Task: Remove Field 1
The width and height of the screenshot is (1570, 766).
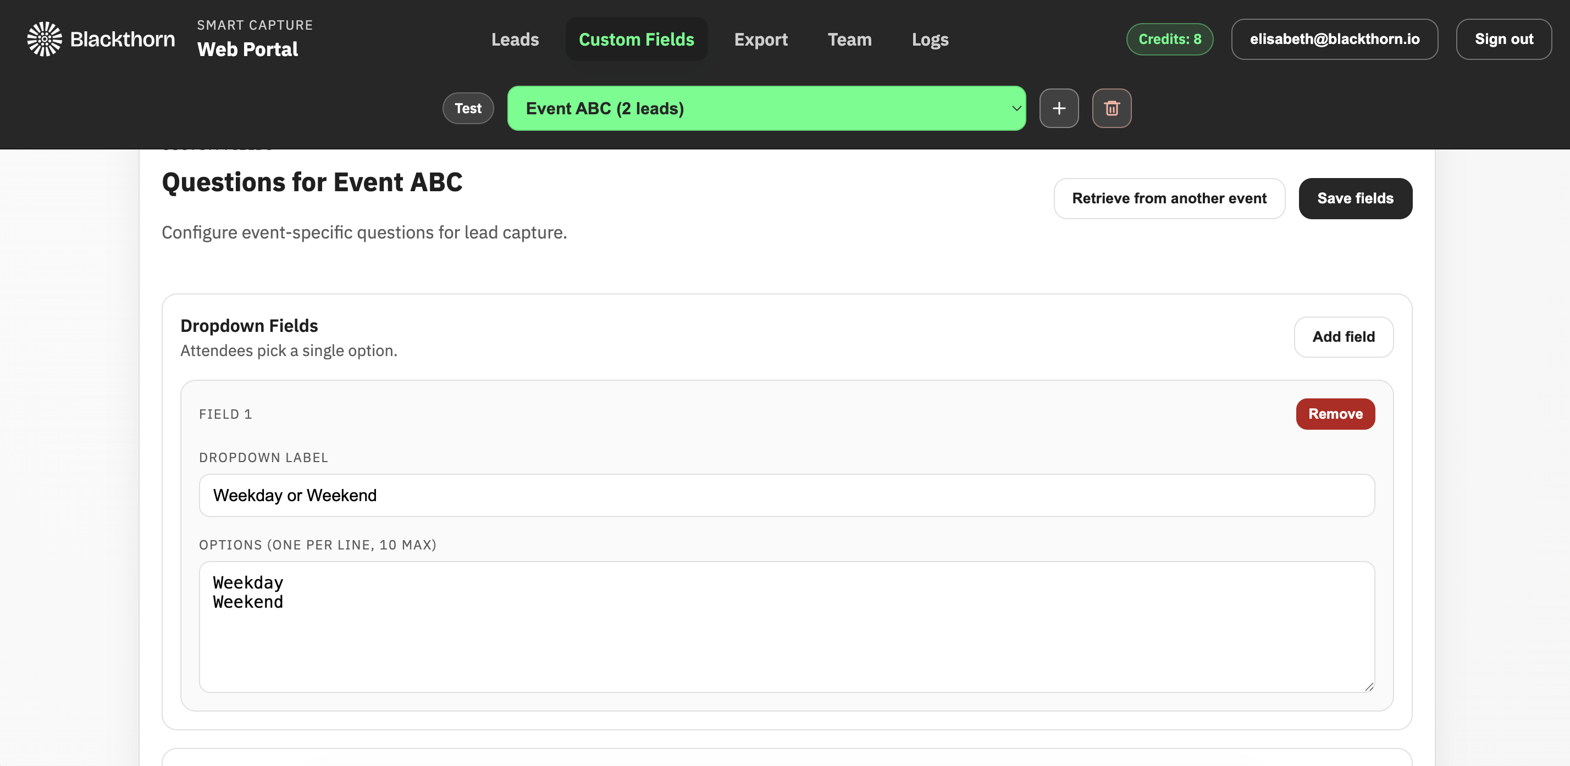Action: [1335, 414]
